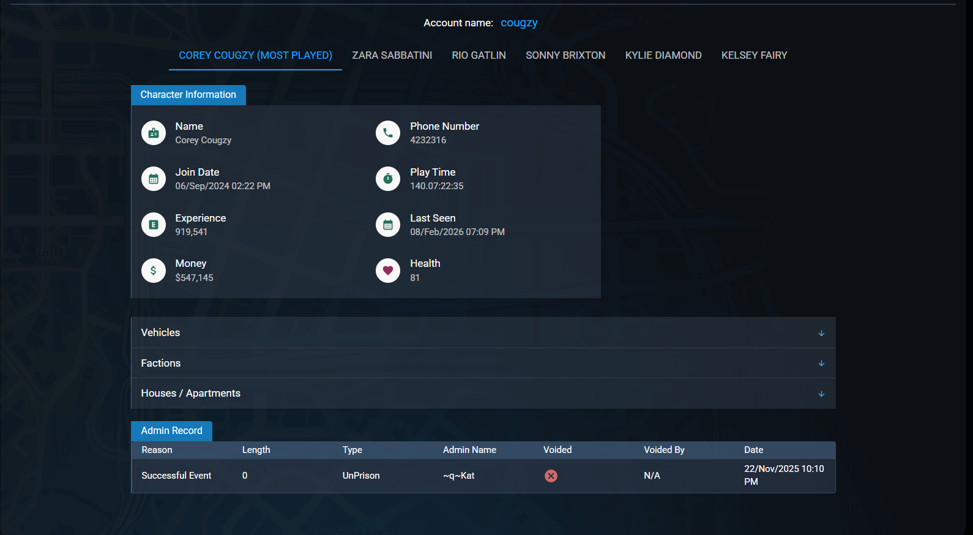Switch to the Rio Gatlin tab

tap(479, 55)
